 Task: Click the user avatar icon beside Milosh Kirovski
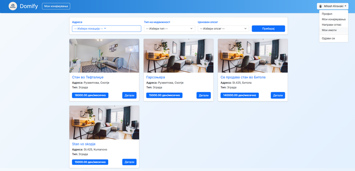pyautogui.click(x=320, y=6)
